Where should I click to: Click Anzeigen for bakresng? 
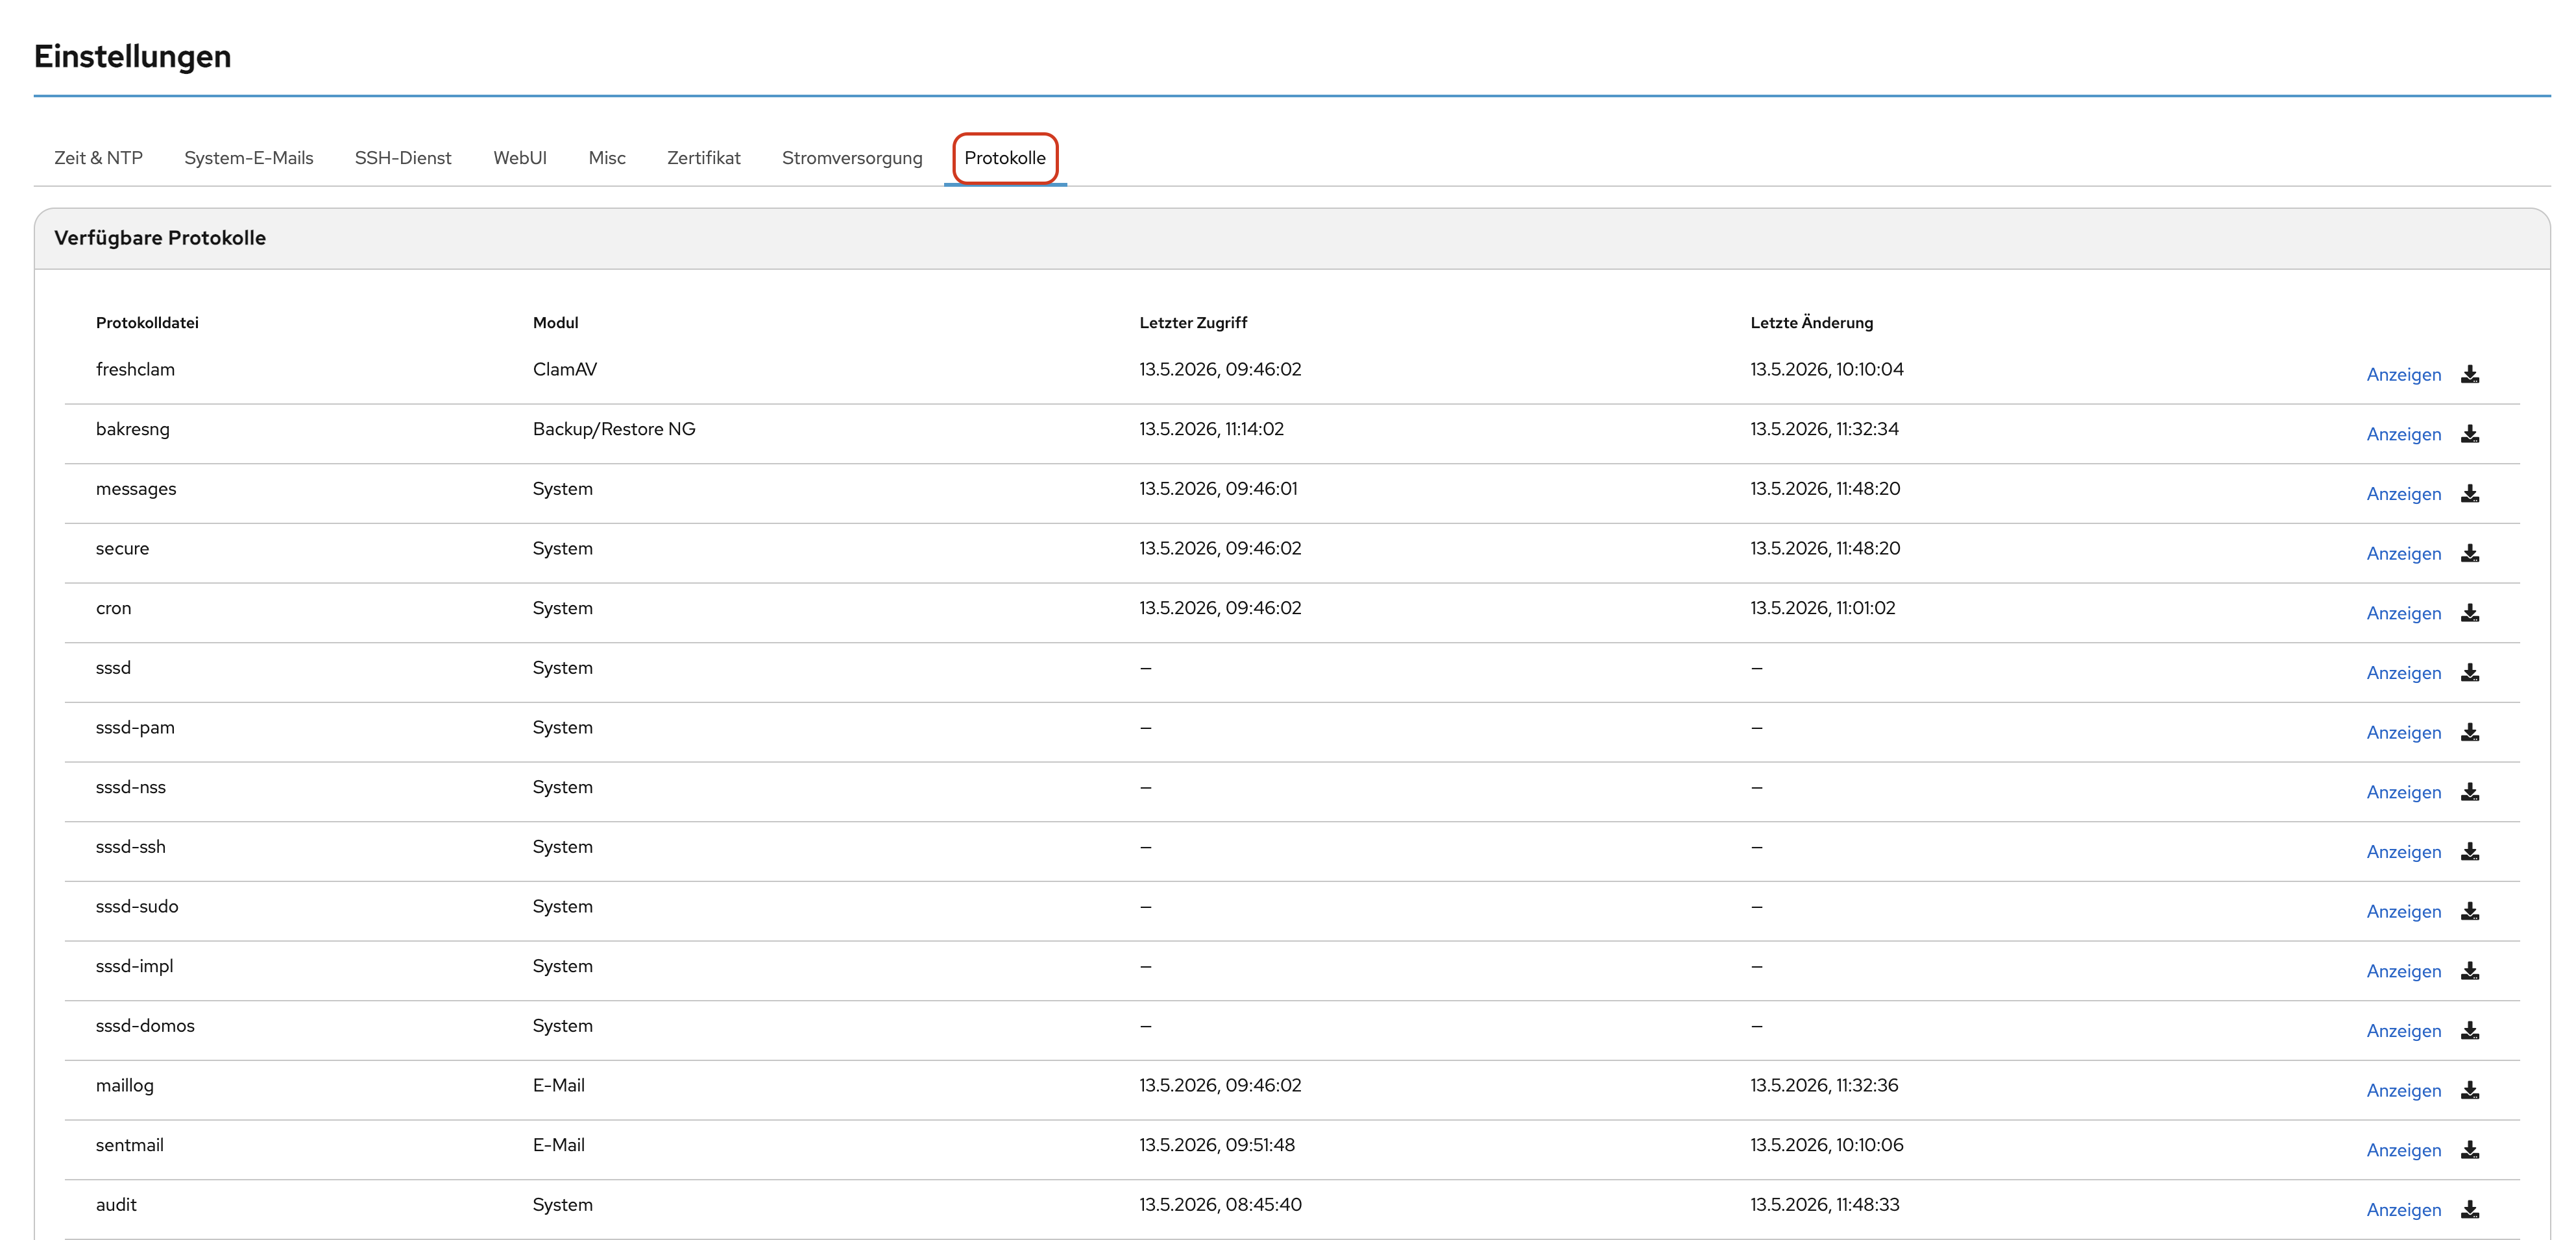pyautogui.click(x=2403, y=435)
